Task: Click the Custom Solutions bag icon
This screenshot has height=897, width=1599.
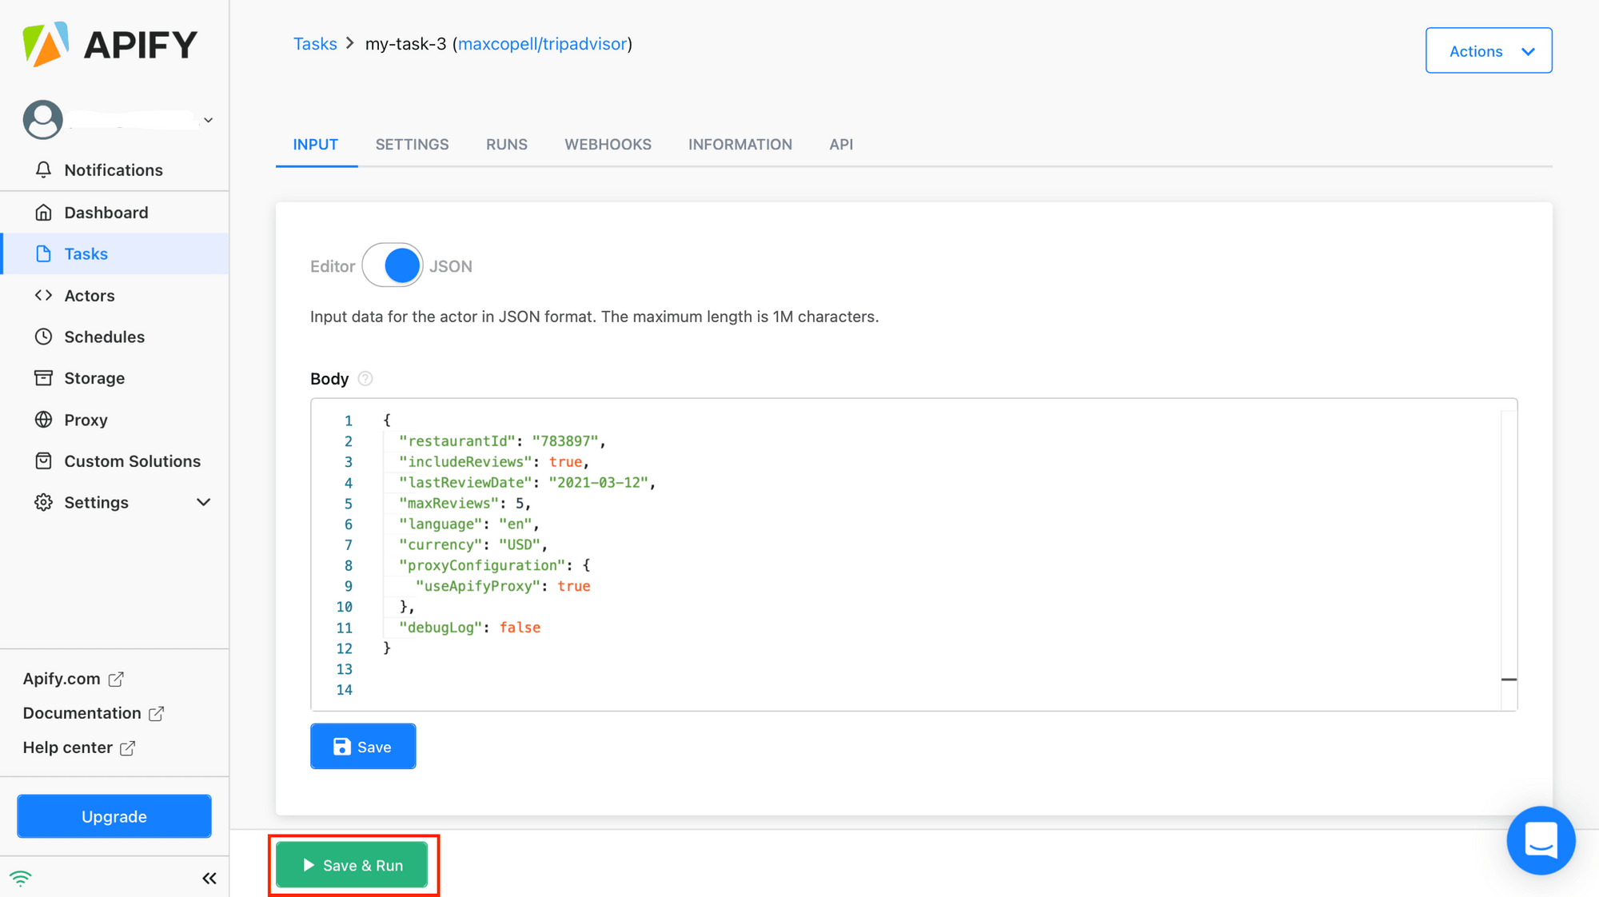Action: [43, 460]
